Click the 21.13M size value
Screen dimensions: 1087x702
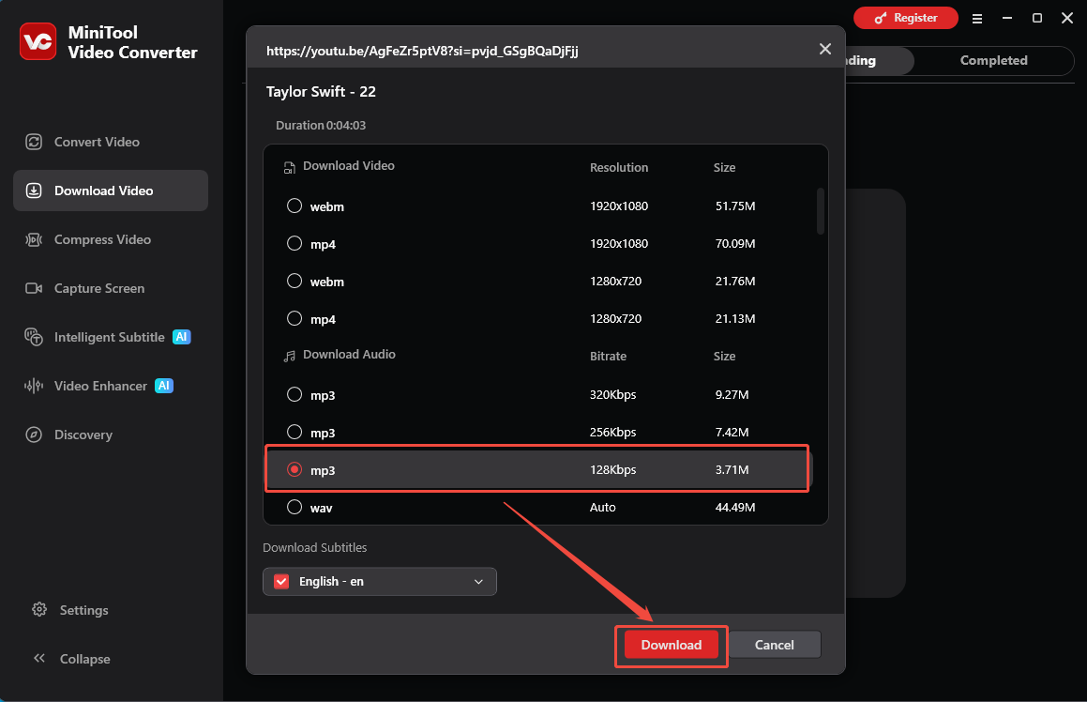tap(735, 318)
